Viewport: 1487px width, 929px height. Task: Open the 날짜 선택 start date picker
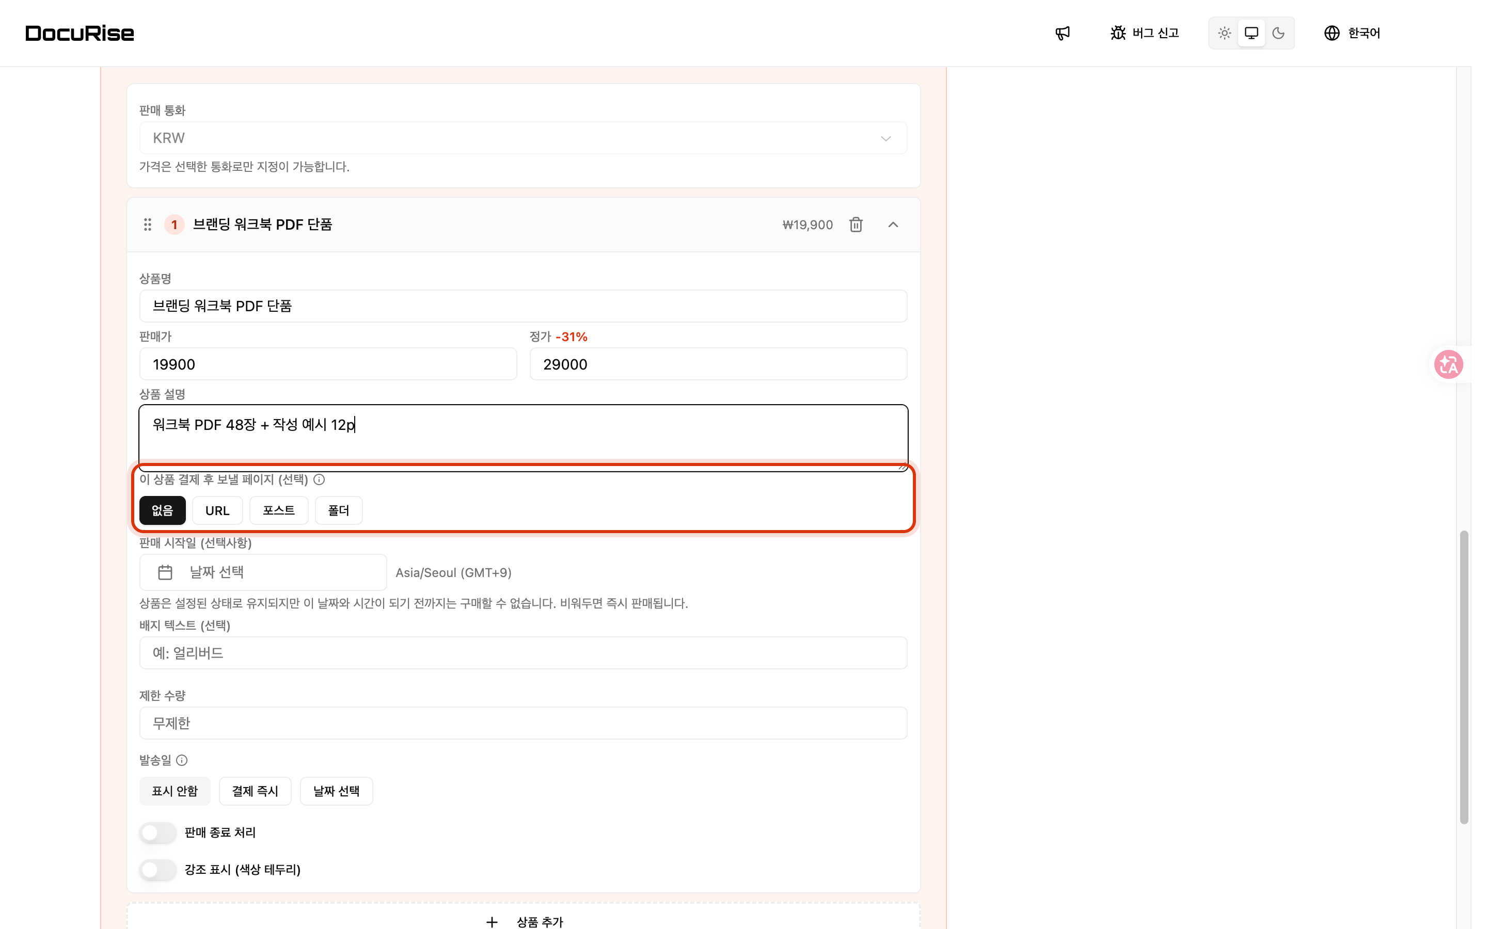click(x=263, y=573)
